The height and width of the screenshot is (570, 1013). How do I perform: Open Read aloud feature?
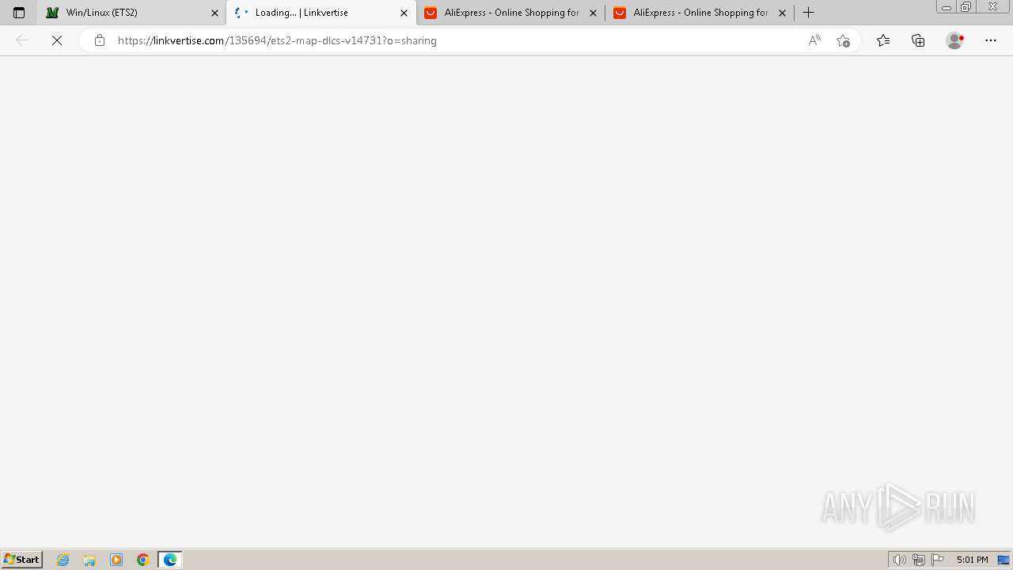[814, 40]
